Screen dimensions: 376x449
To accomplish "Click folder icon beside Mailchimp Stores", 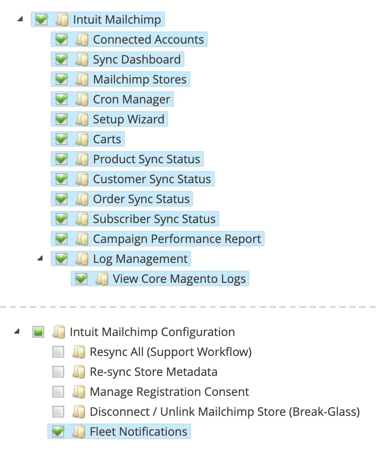I will [82, 79].
